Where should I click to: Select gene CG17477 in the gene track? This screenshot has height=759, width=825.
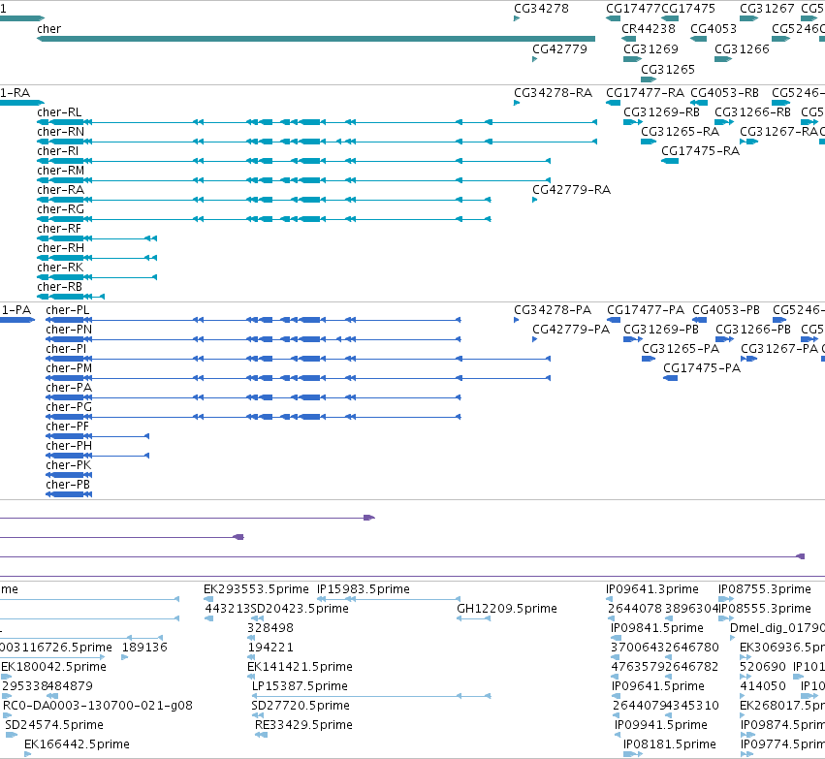[x=633, y=9]
